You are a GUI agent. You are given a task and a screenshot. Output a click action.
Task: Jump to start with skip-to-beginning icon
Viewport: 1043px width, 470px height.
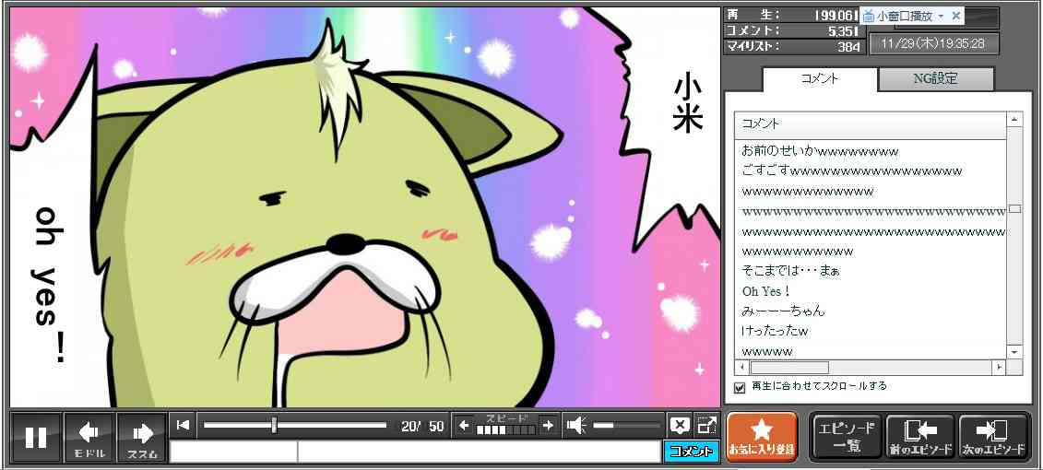click(183, 425)
